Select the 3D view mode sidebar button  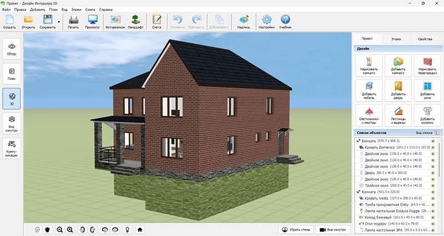[x=12, y=99]
